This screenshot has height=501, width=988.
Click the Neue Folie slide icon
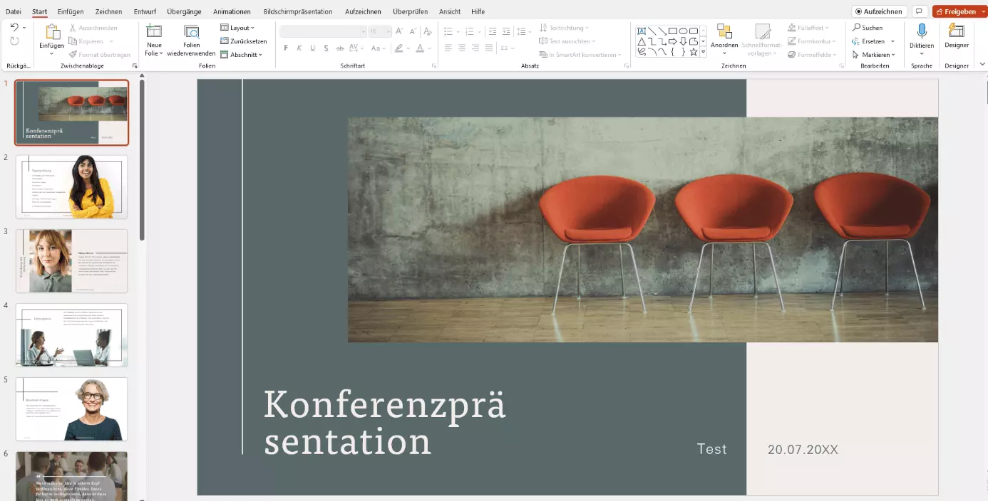point(154,31)
